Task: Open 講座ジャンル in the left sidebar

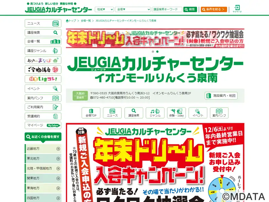Action: pyautogui.click(x=43, y=51)
